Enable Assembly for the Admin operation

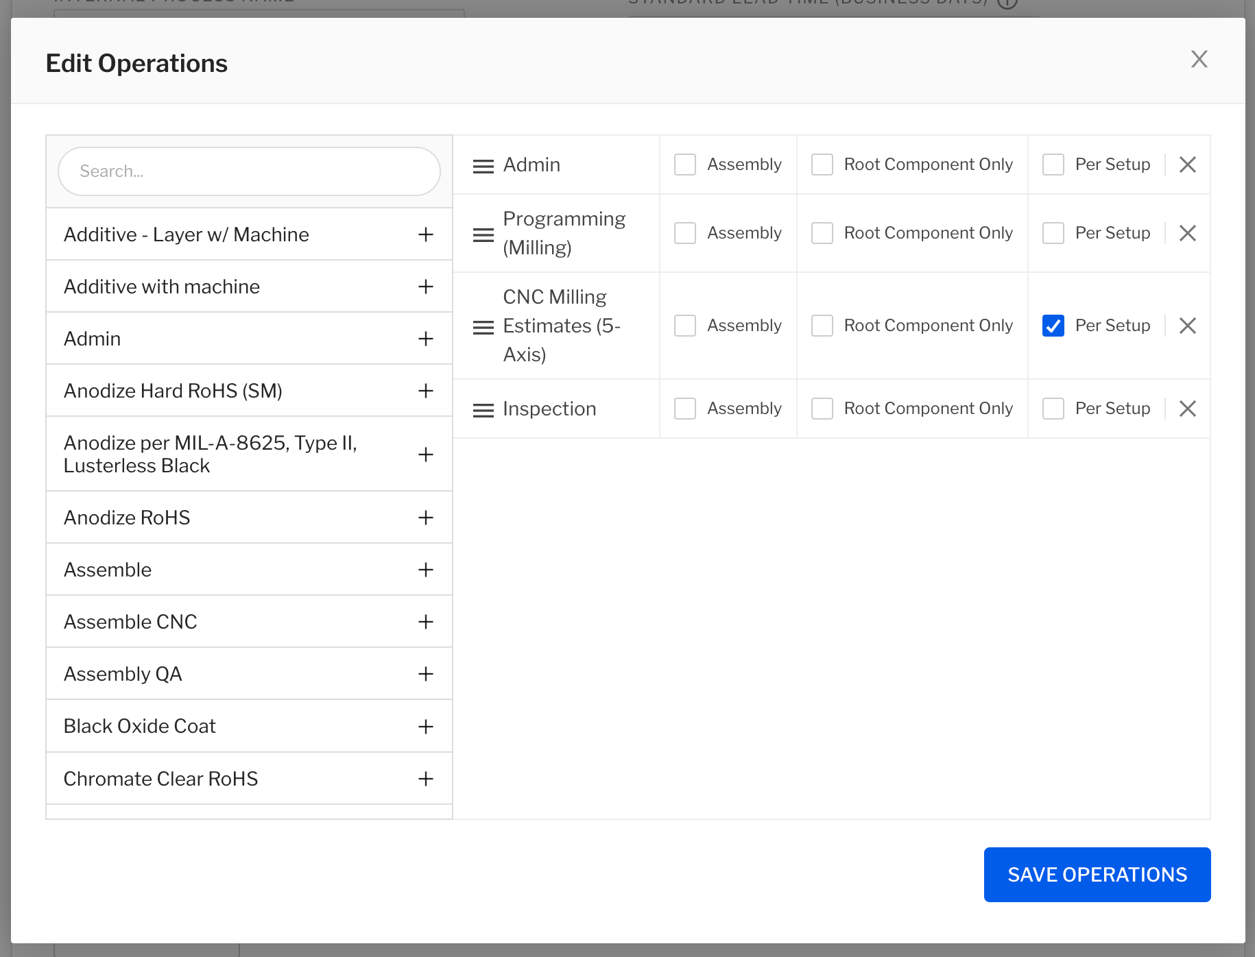(x=684, y=165)
